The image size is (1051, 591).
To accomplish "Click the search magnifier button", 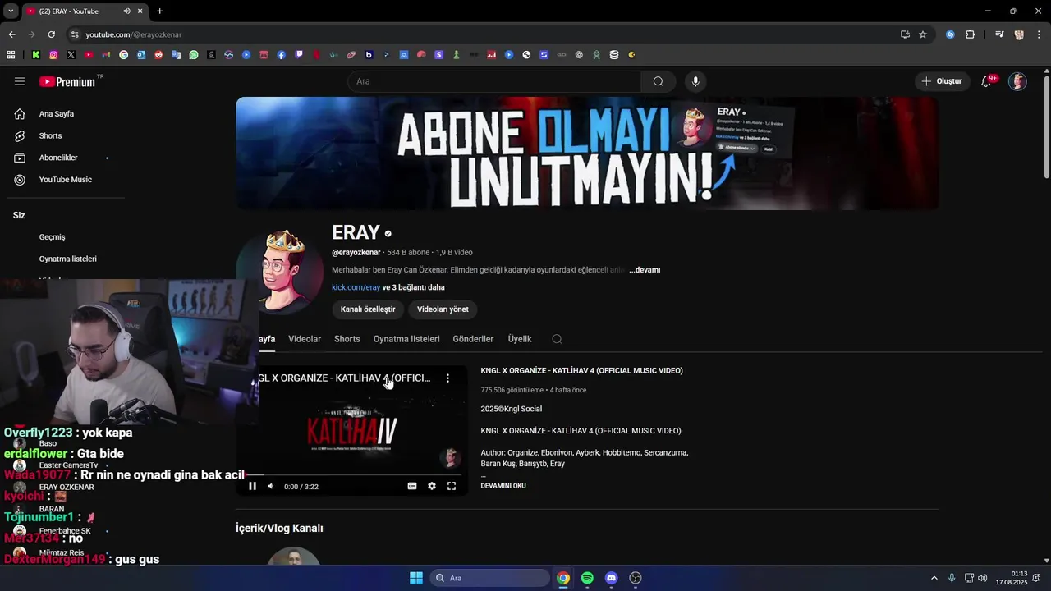I will (x=658, y=81).
